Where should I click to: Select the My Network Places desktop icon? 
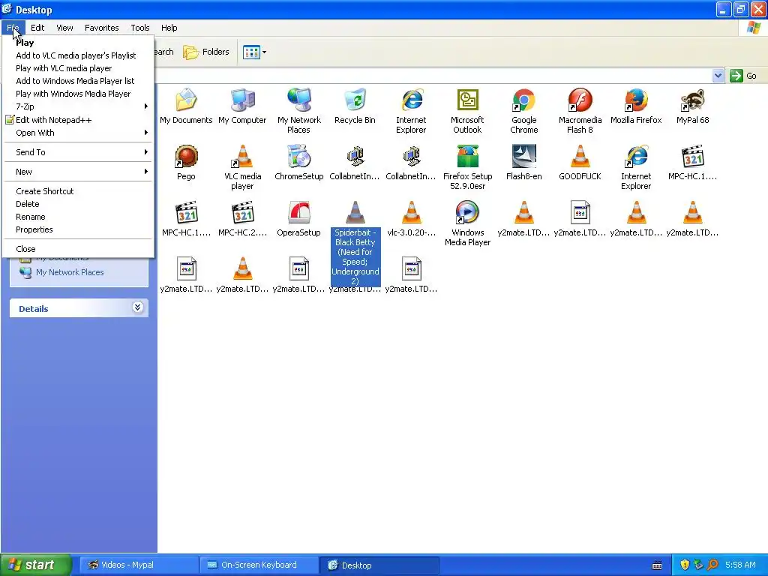point(298,111)
